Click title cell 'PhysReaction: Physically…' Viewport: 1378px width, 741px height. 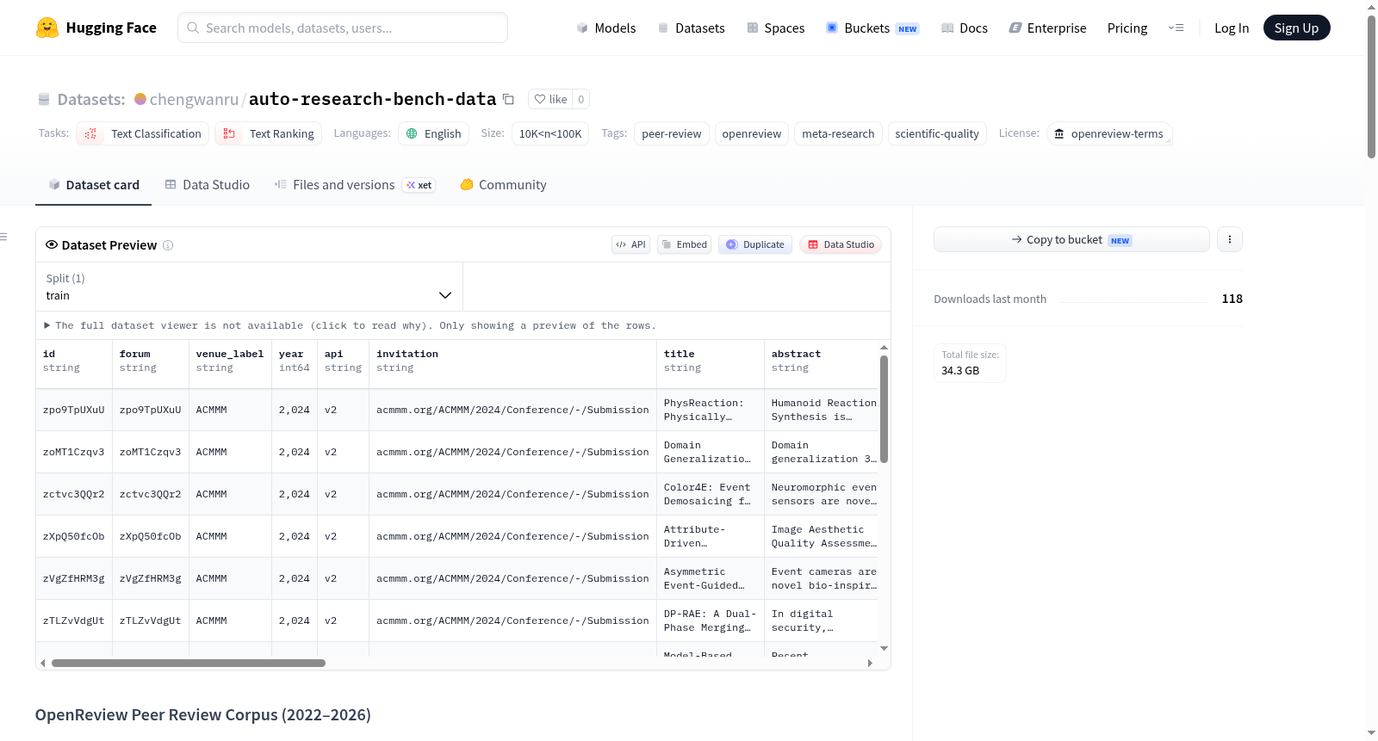(710, 410)
